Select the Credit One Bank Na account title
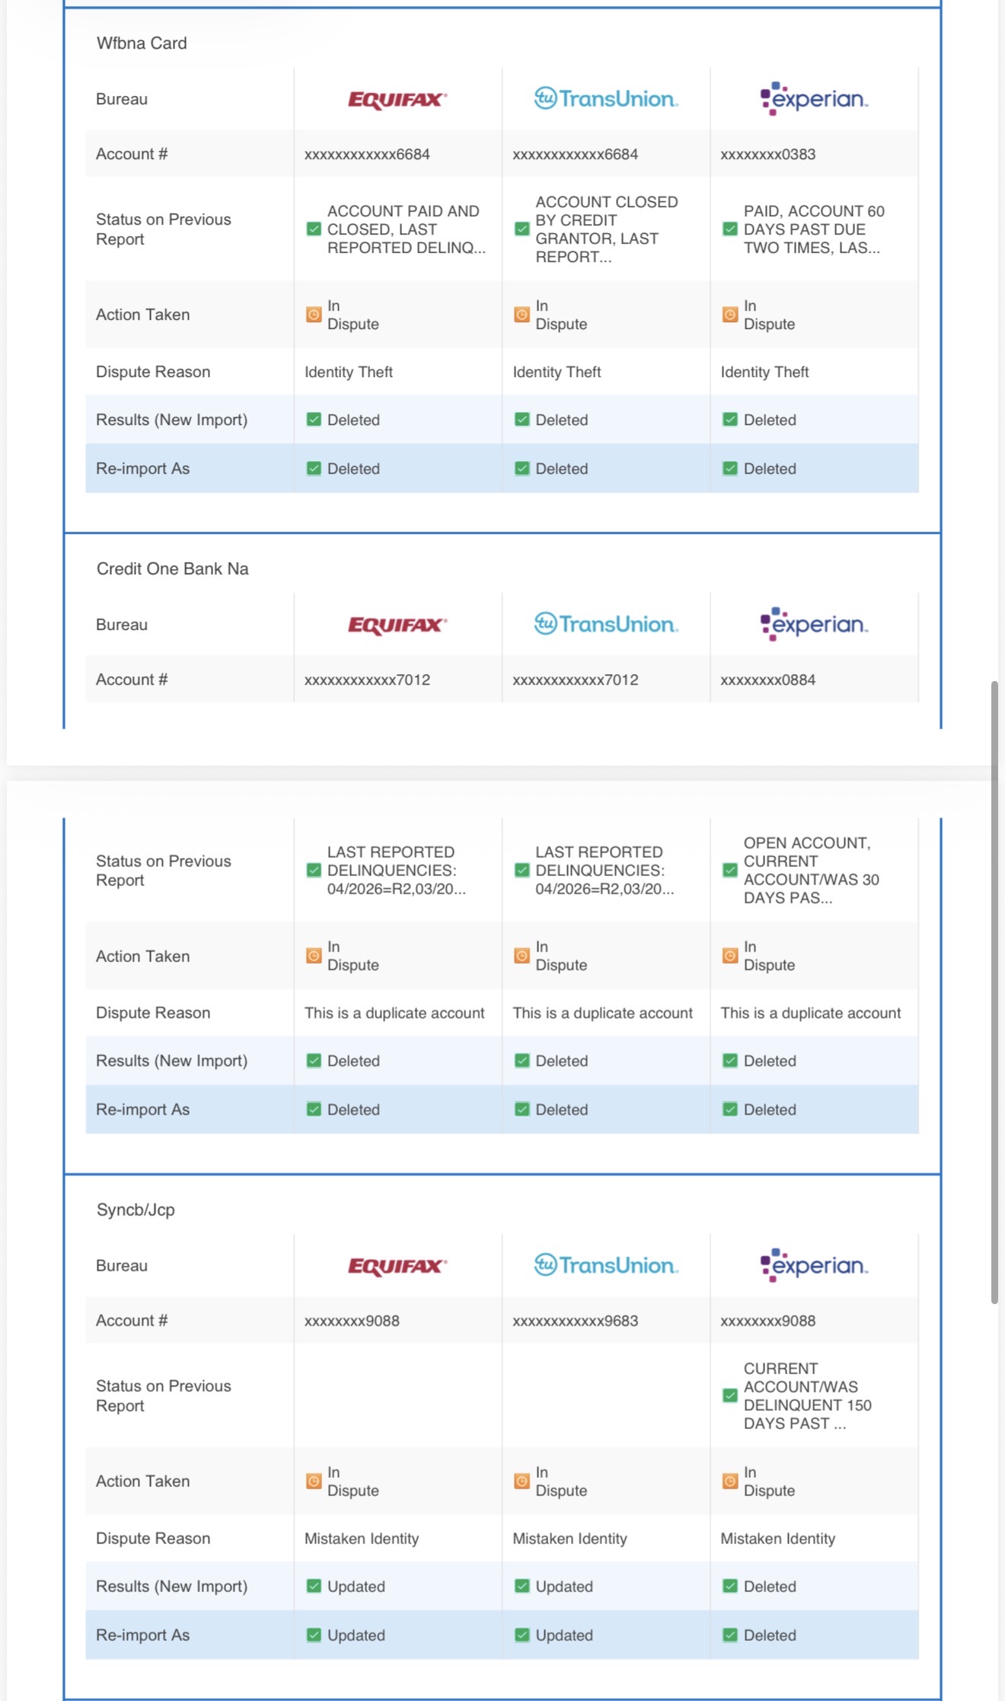The image size is (1005, 1701). [x=173, y=569]
